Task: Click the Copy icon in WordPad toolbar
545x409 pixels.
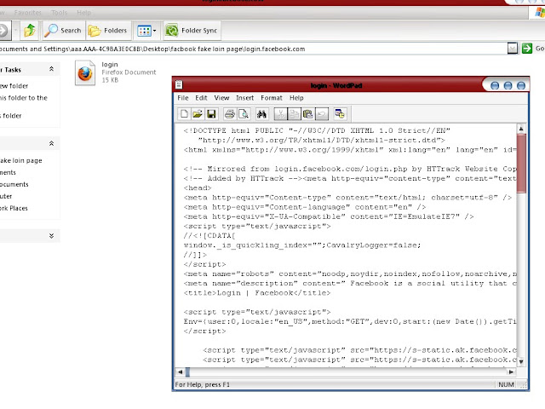Action: tap(294, 114)
